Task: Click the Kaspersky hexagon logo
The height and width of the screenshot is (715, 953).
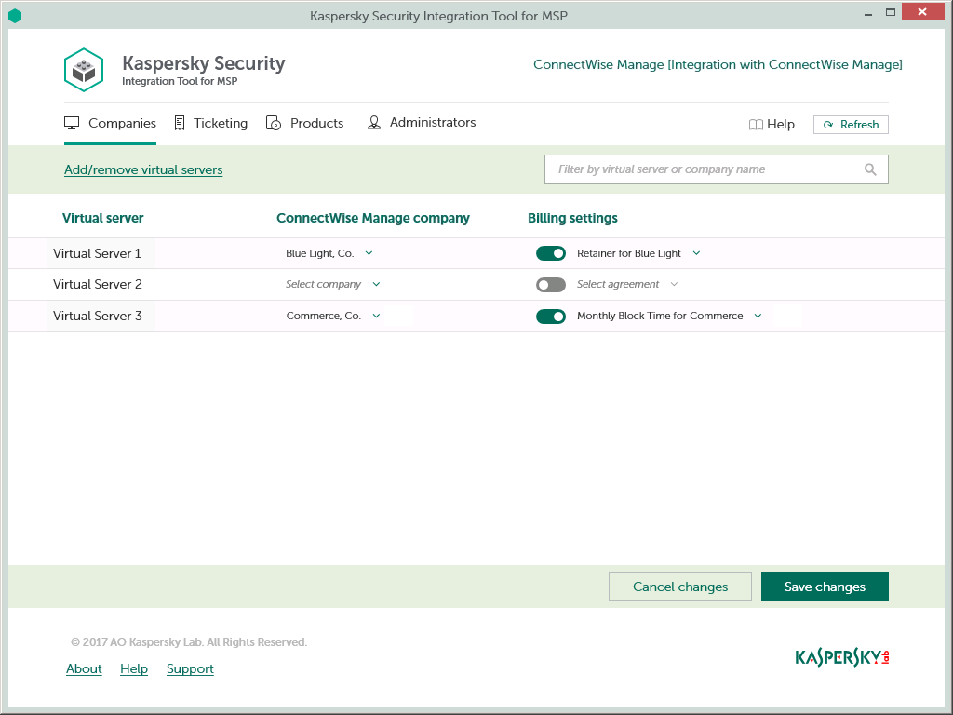Action: click(84, 69)
